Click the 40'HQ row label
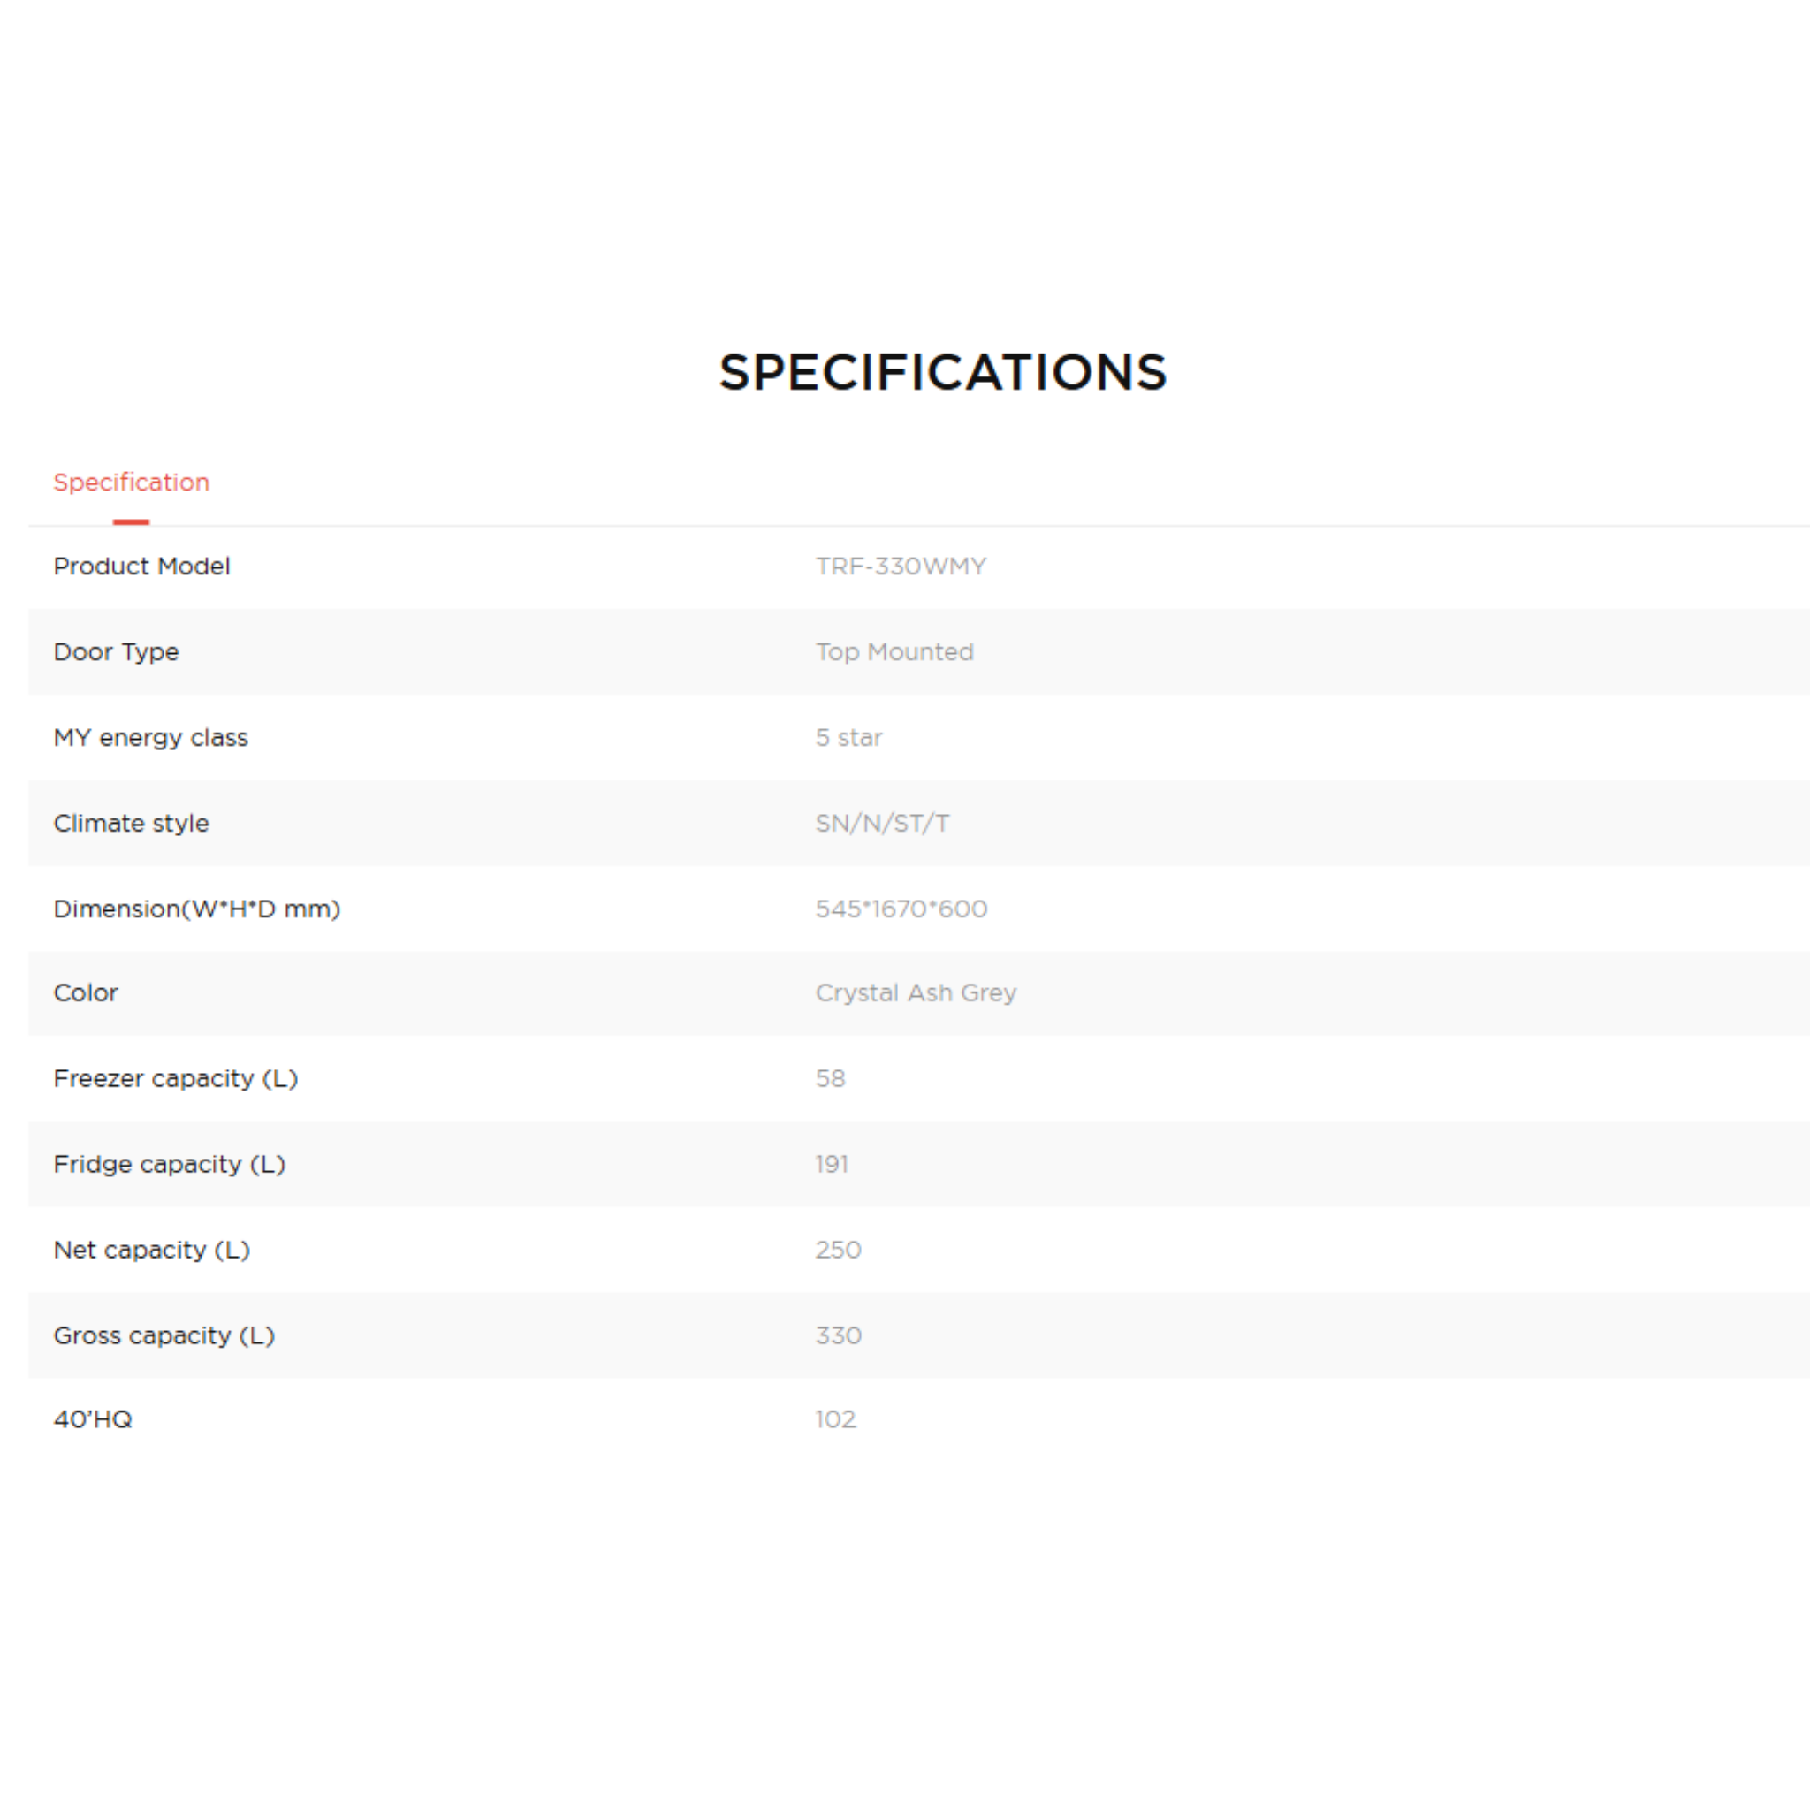 coord(93,1419)
